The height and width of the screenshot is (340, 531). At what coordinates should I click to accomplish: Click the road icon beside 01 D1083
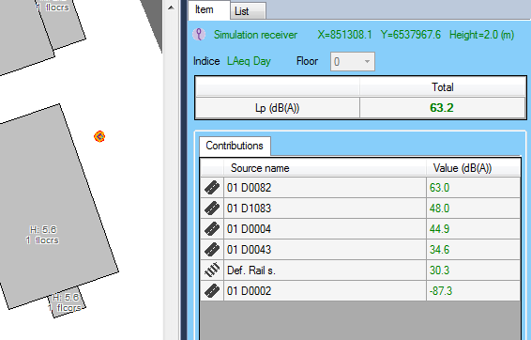[212, 209]
